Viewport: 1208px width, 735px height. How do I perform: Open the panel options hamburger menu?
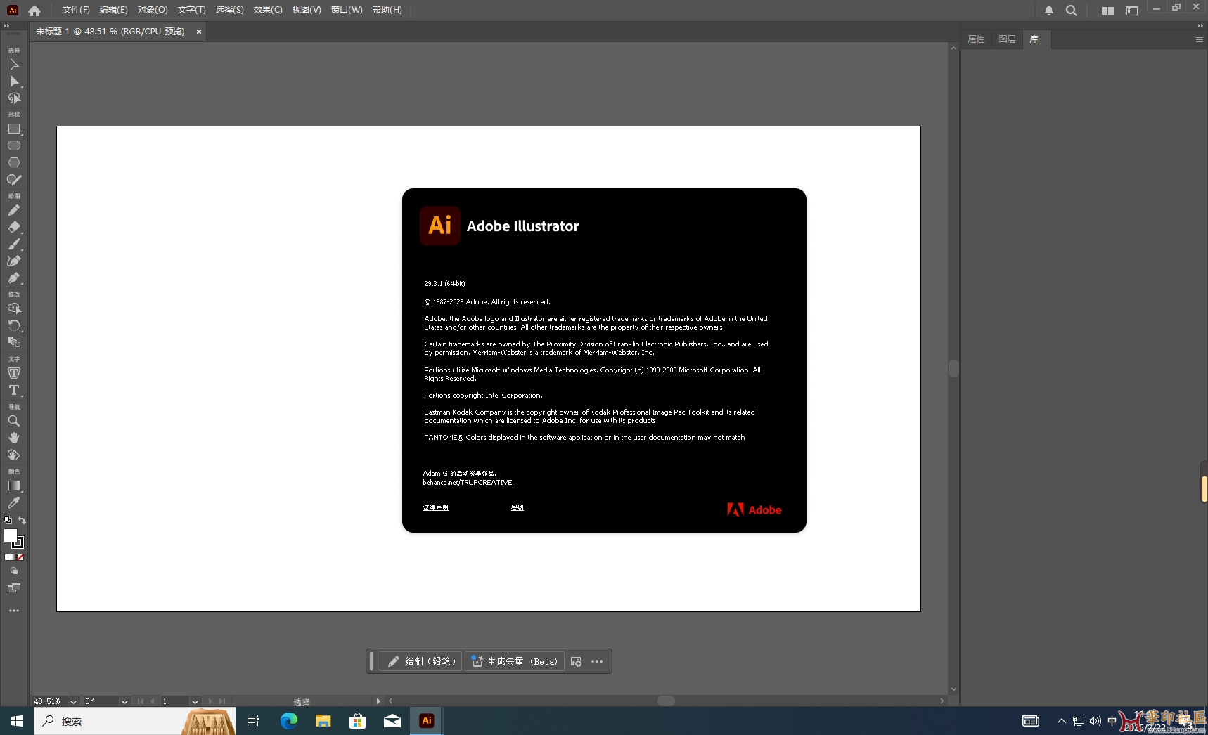pos(1200,40)
